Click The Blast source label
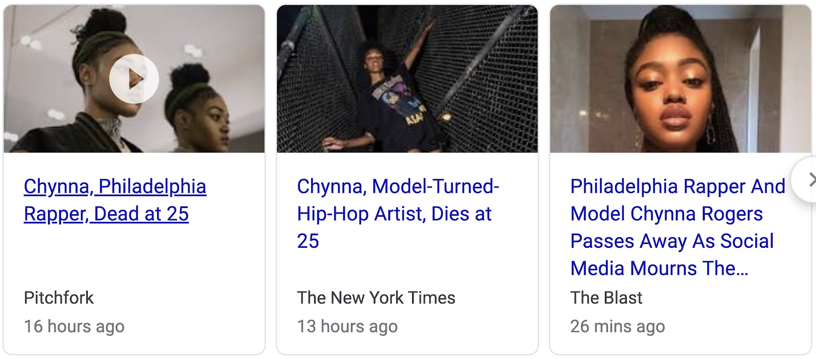 (606, 298)
